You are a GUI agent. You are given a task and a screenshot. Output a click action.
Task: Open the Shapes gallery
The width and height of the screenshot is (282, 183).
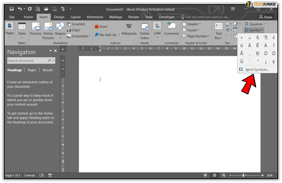coord(60,30)
